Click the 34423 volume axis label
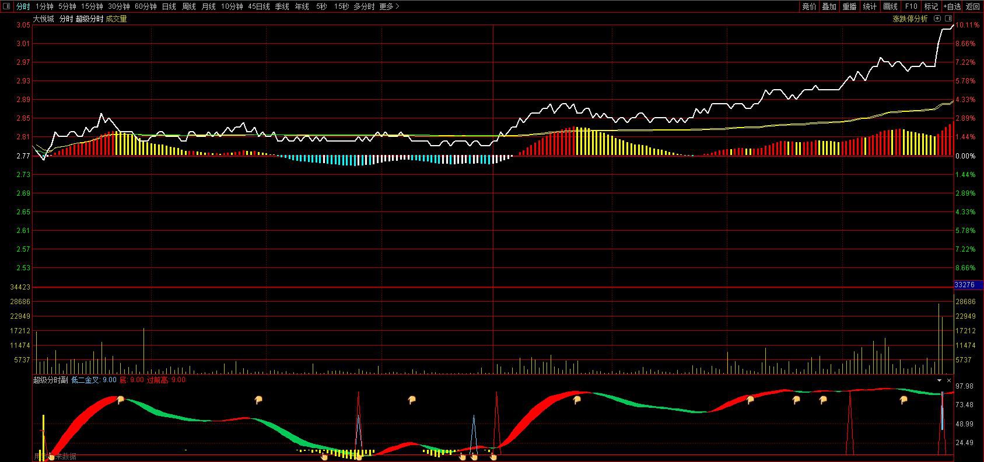Image resolution: width=984 pixels, height=462 pixels. click(20, 287)
